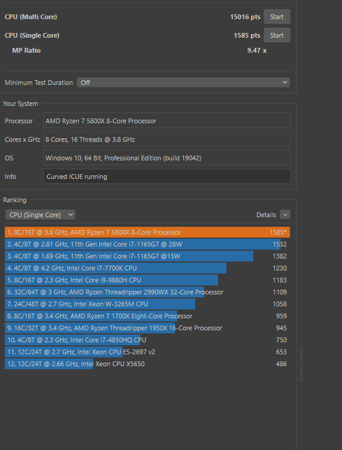This screenshot has width=342, height=450.
Task: Select ranking row Threadripper 1950X
Action: click(x=147, y=328)
